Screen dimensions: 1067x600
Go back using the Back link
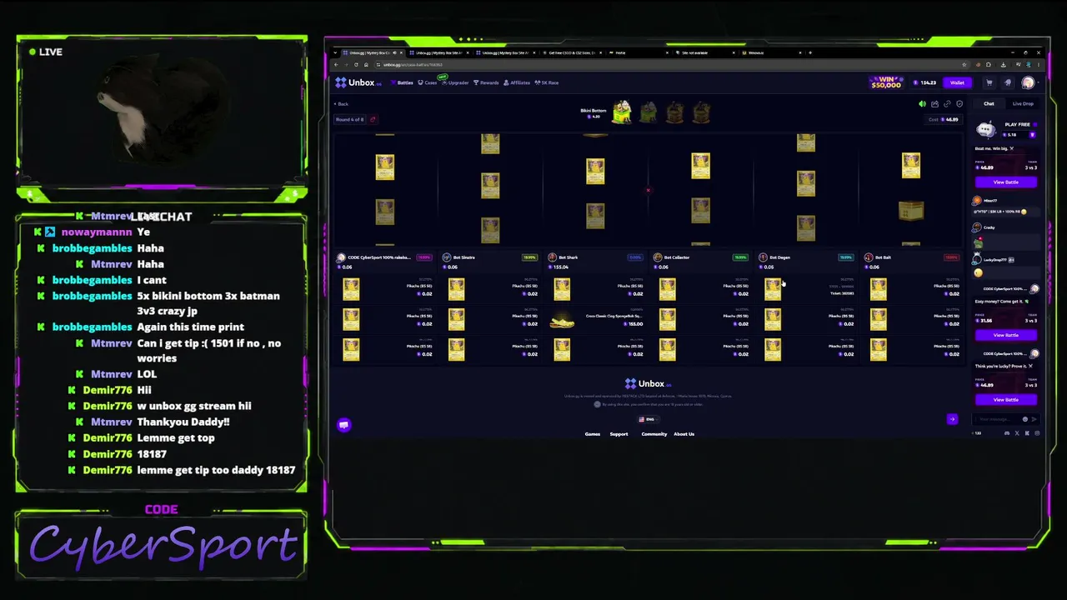click(342, 104)
